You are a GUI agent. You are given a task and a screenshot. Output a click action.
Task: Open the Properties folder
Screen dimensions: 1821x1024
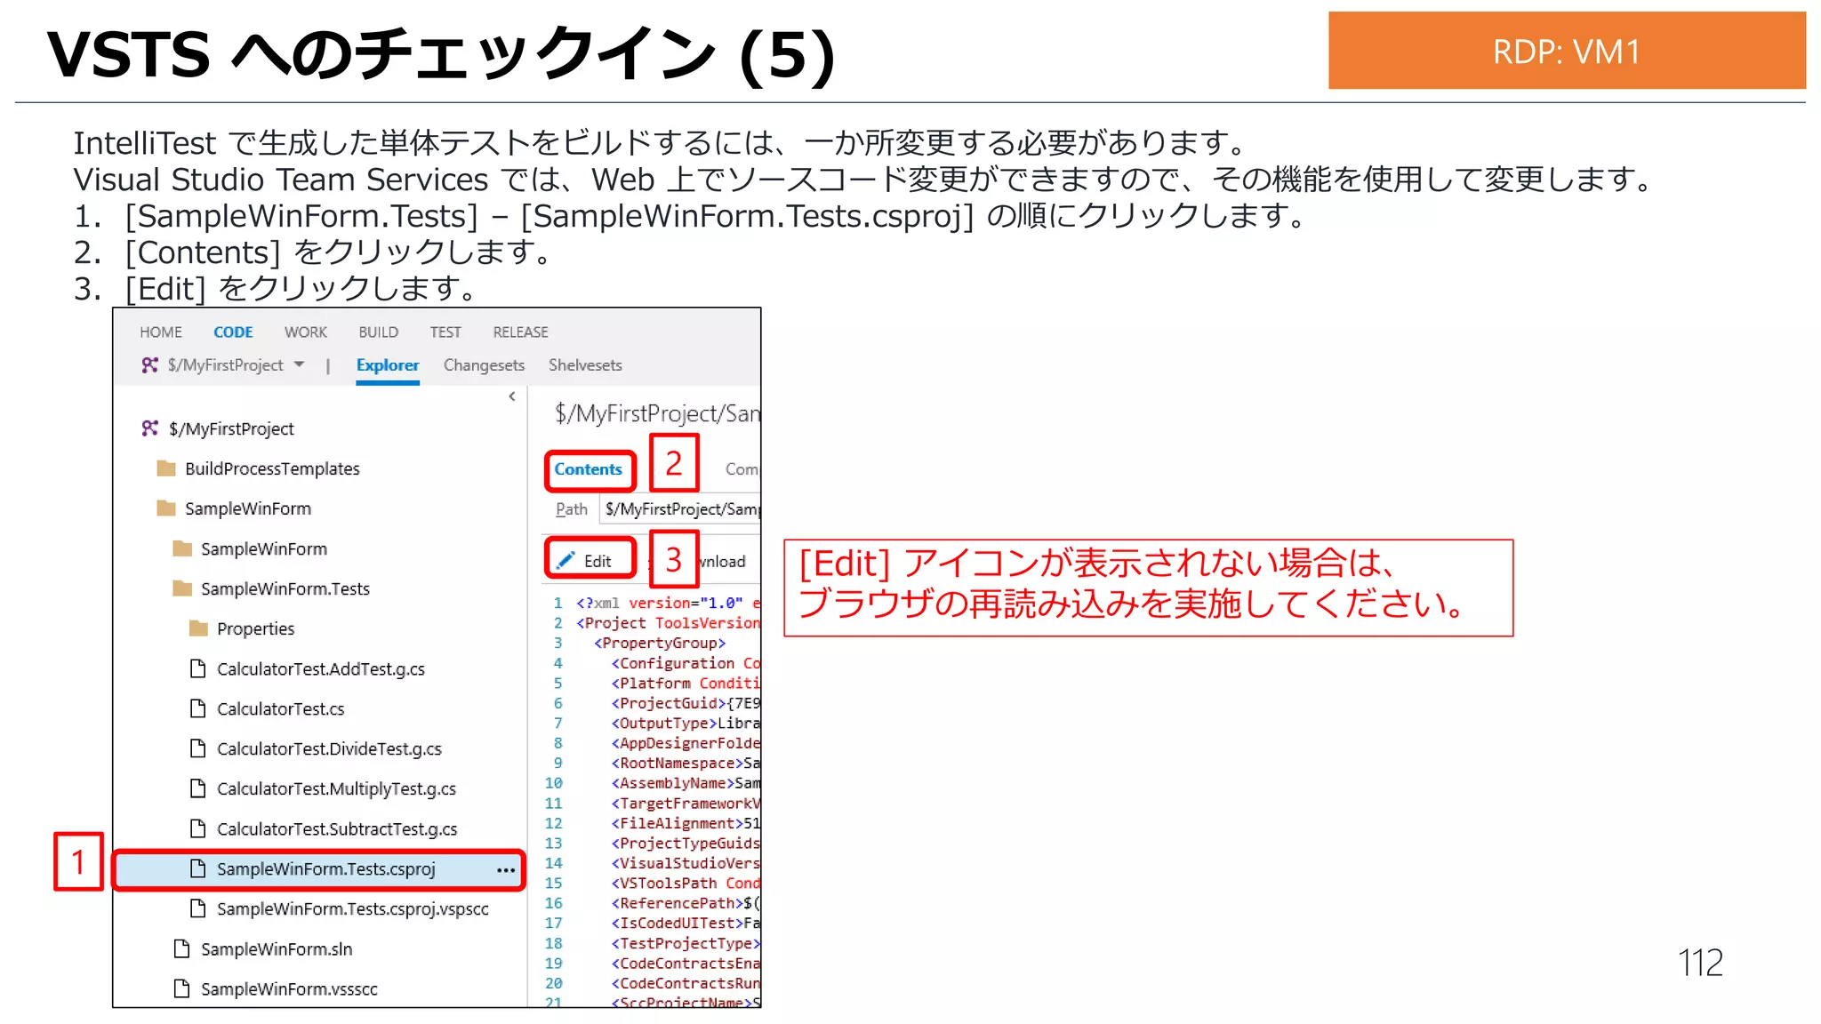255,629
